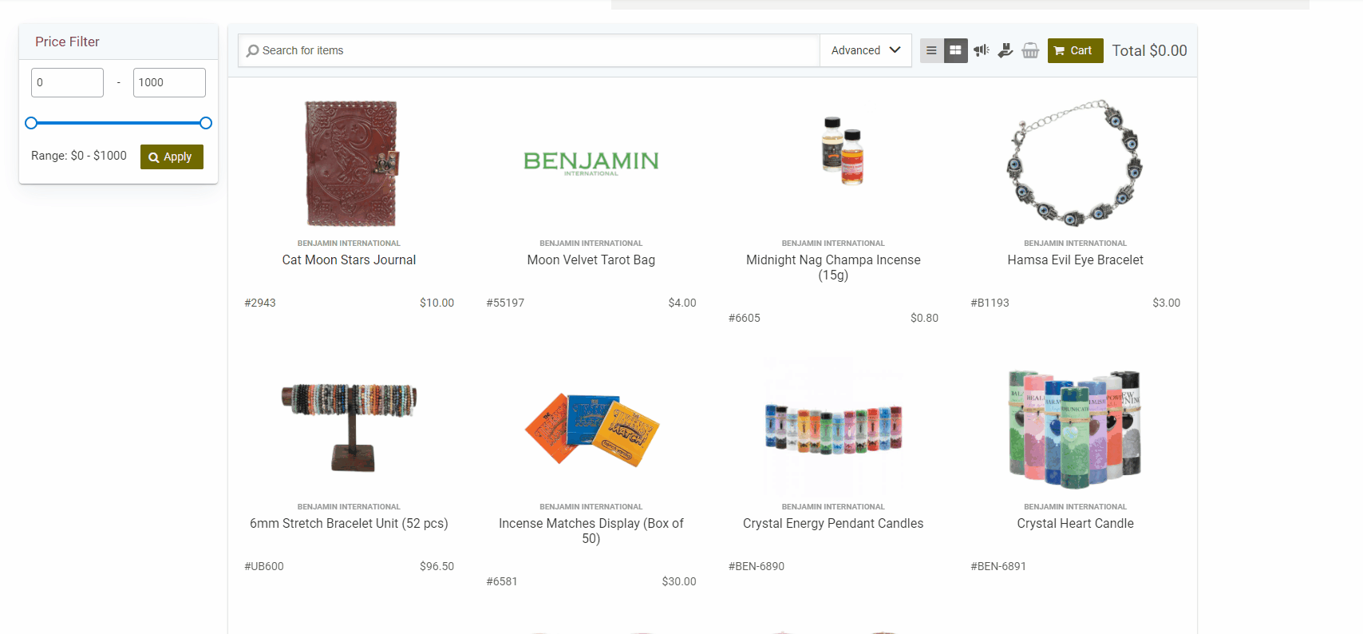Expand the Advanced search dropdown
This screenshot has width=1363, height=634.
click(x=866, y=50)
